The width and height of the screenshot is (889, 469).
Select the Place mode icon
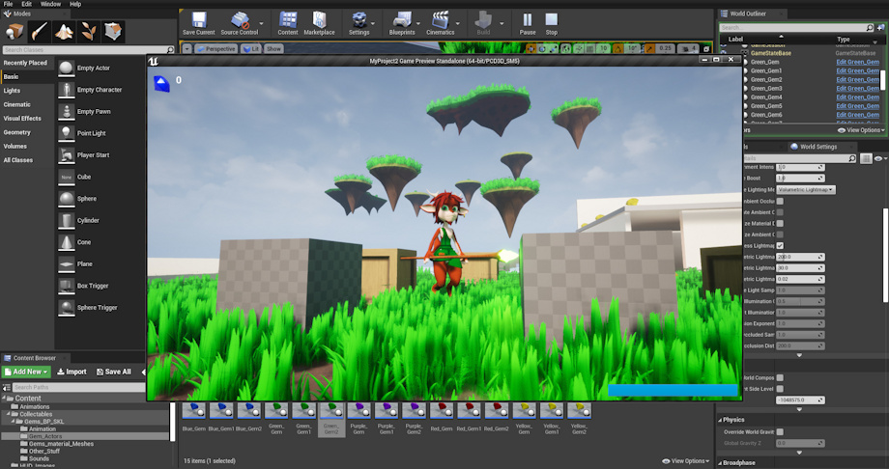(x=14, y=32)
